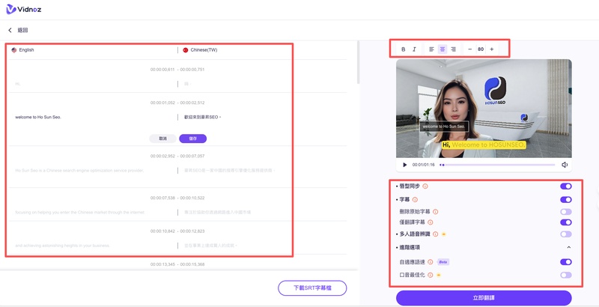
Task: Toggle italic subtitle formatting
Action: pyautogui.click(x=414, y=49)
